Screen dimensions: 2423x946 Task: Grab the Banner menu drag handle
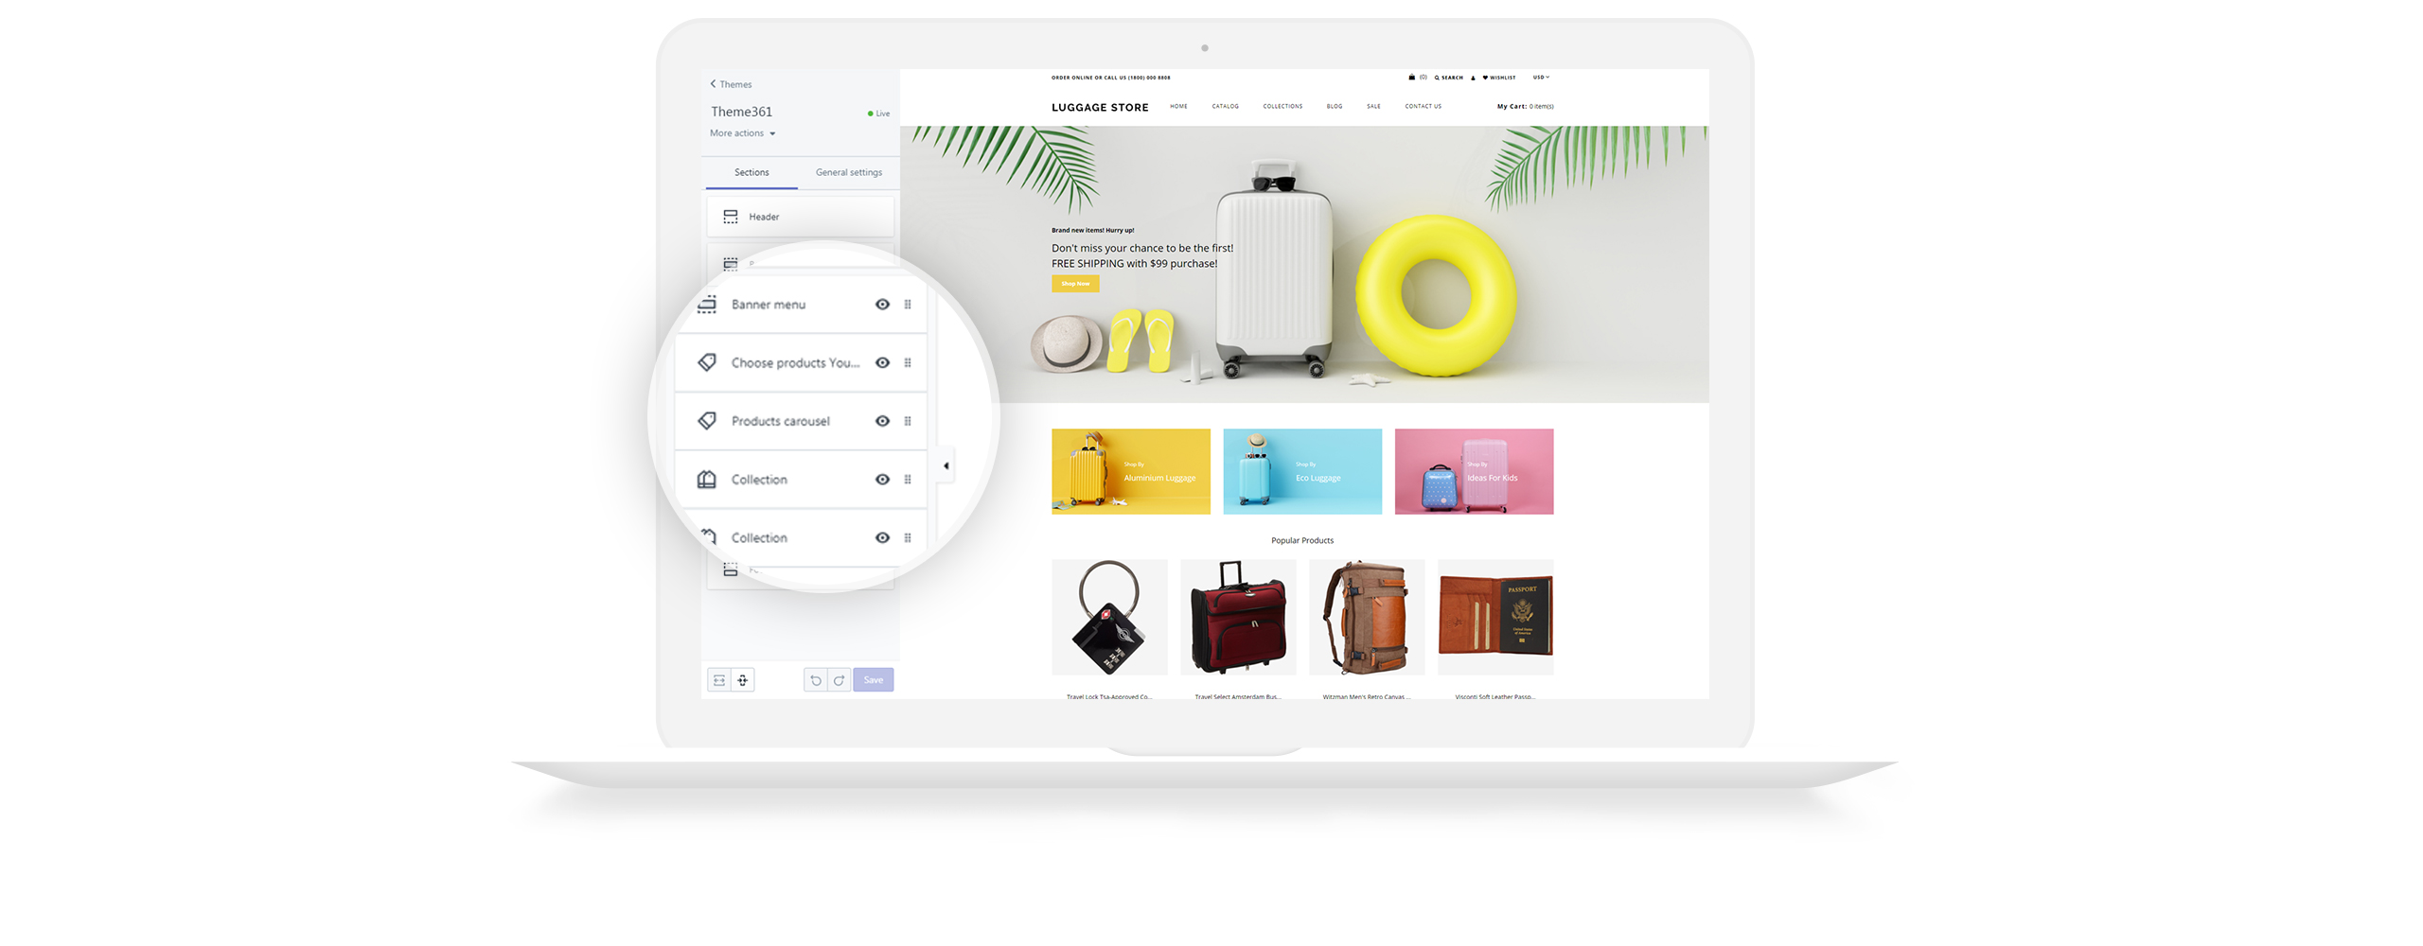point(908,305)
